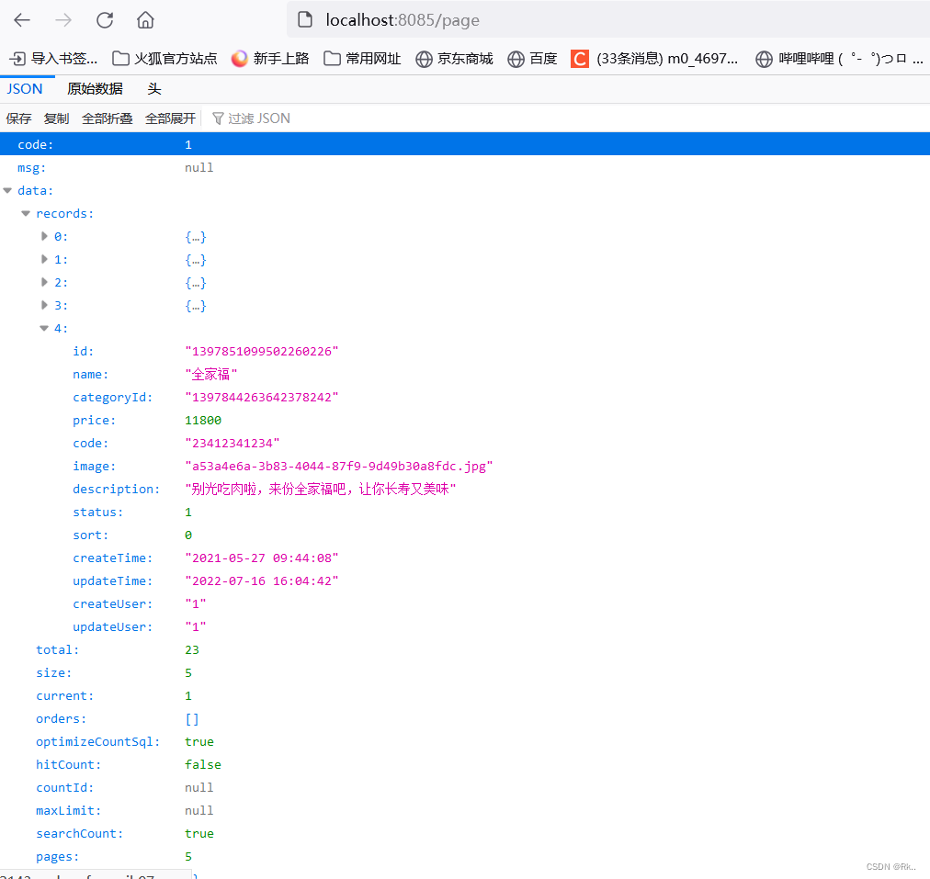Click the 全部展开 action
This screenshot has width=930, height=879.
(168, 118)
